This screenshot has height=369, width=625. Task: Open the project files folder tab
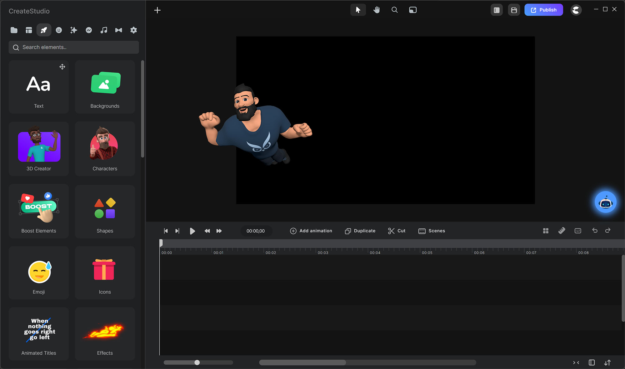14,30
